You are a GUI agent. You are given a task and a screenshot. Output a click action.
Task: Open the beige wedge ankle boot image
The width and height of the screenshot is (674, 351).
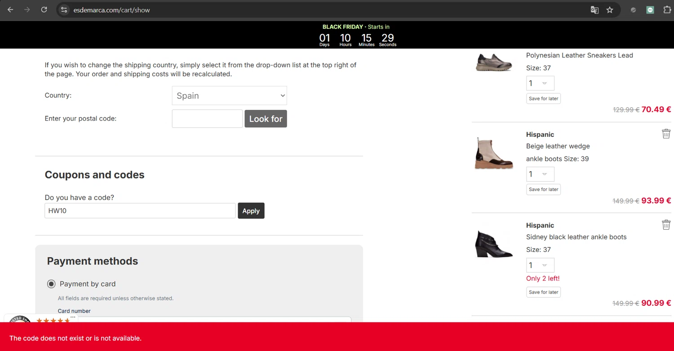494,153
